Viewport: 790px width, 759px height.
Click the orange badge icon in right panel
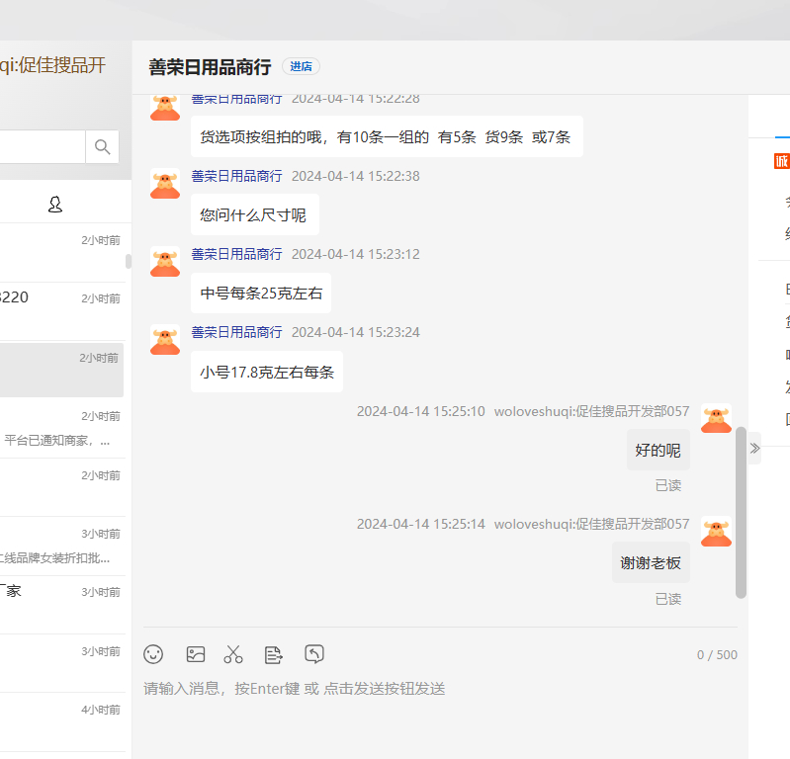coord(781,161)
